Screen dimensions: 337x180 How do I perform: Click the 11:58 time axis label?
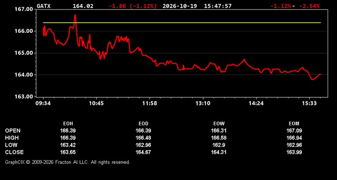pyautogui.click(x=150, y=103)
